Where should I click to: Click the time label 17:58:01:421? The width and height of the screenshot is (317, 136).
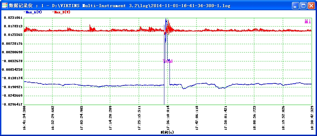click(225, 118)
